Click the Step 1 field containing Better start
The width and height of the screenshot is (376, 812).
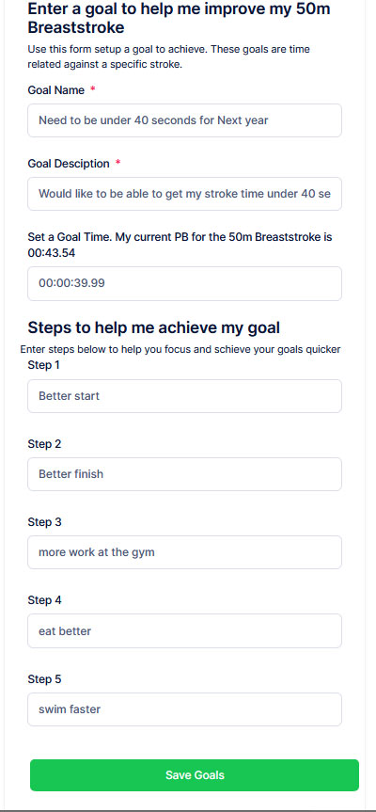pos(184,396)
